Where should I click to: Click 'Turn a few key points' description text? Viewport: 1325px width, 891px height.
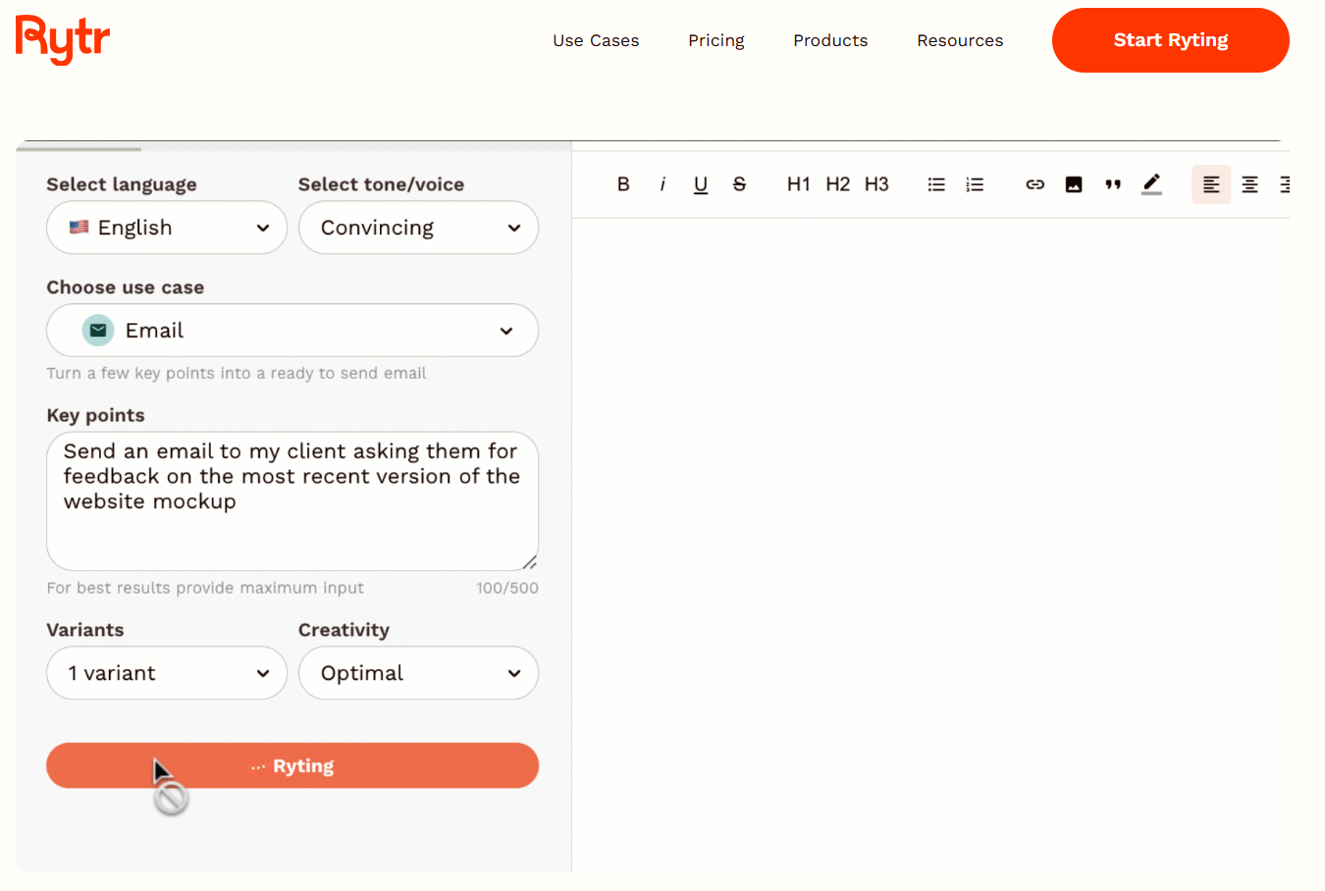click(x=237, y=373)
